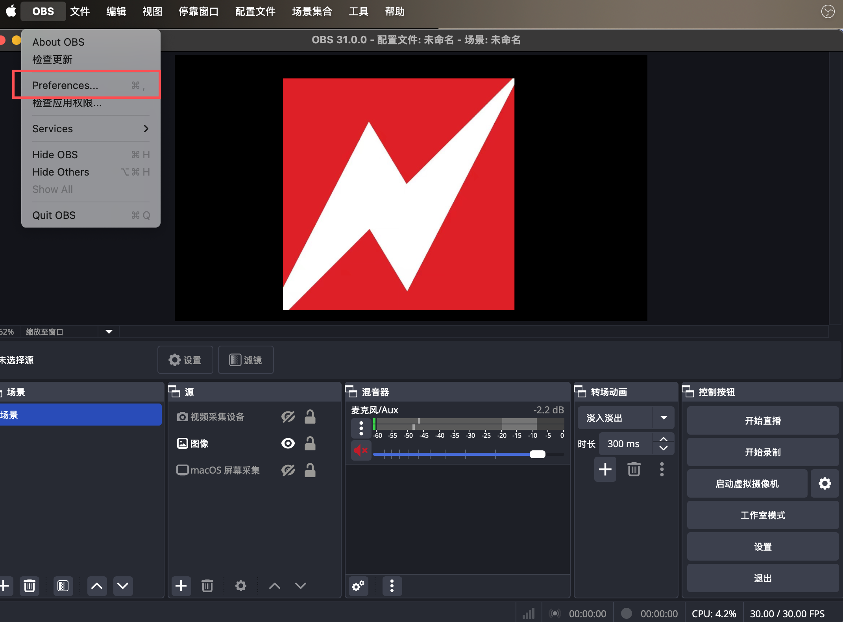The width and height of the screenshot is (843, 622).
Task: Open the Apple menu
Action: point(11,11)
